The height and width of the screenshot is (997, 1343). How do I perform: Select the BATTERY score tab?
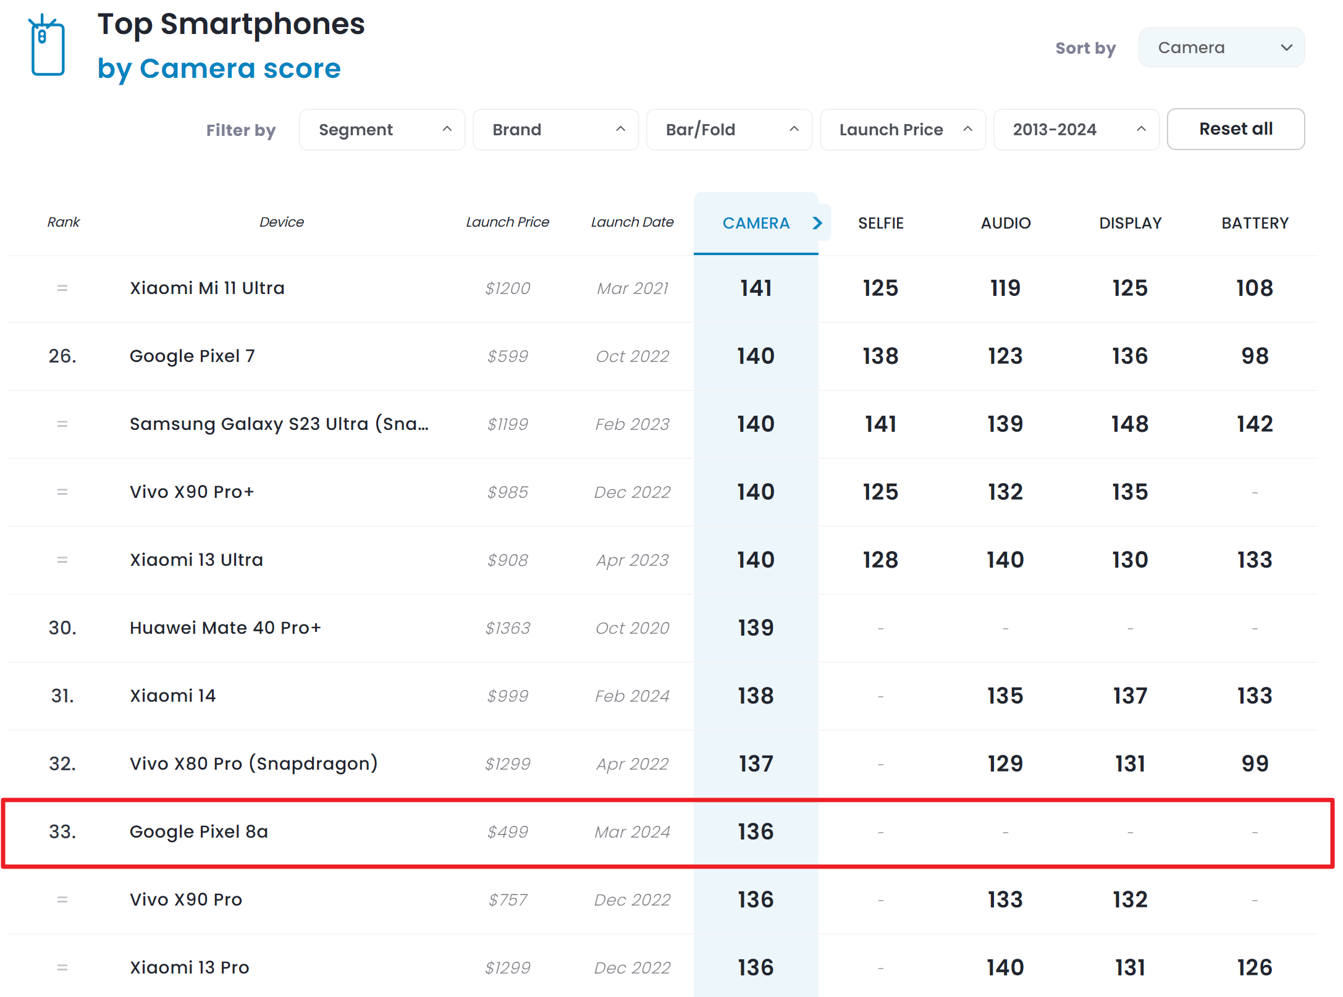click(1255, 223)
